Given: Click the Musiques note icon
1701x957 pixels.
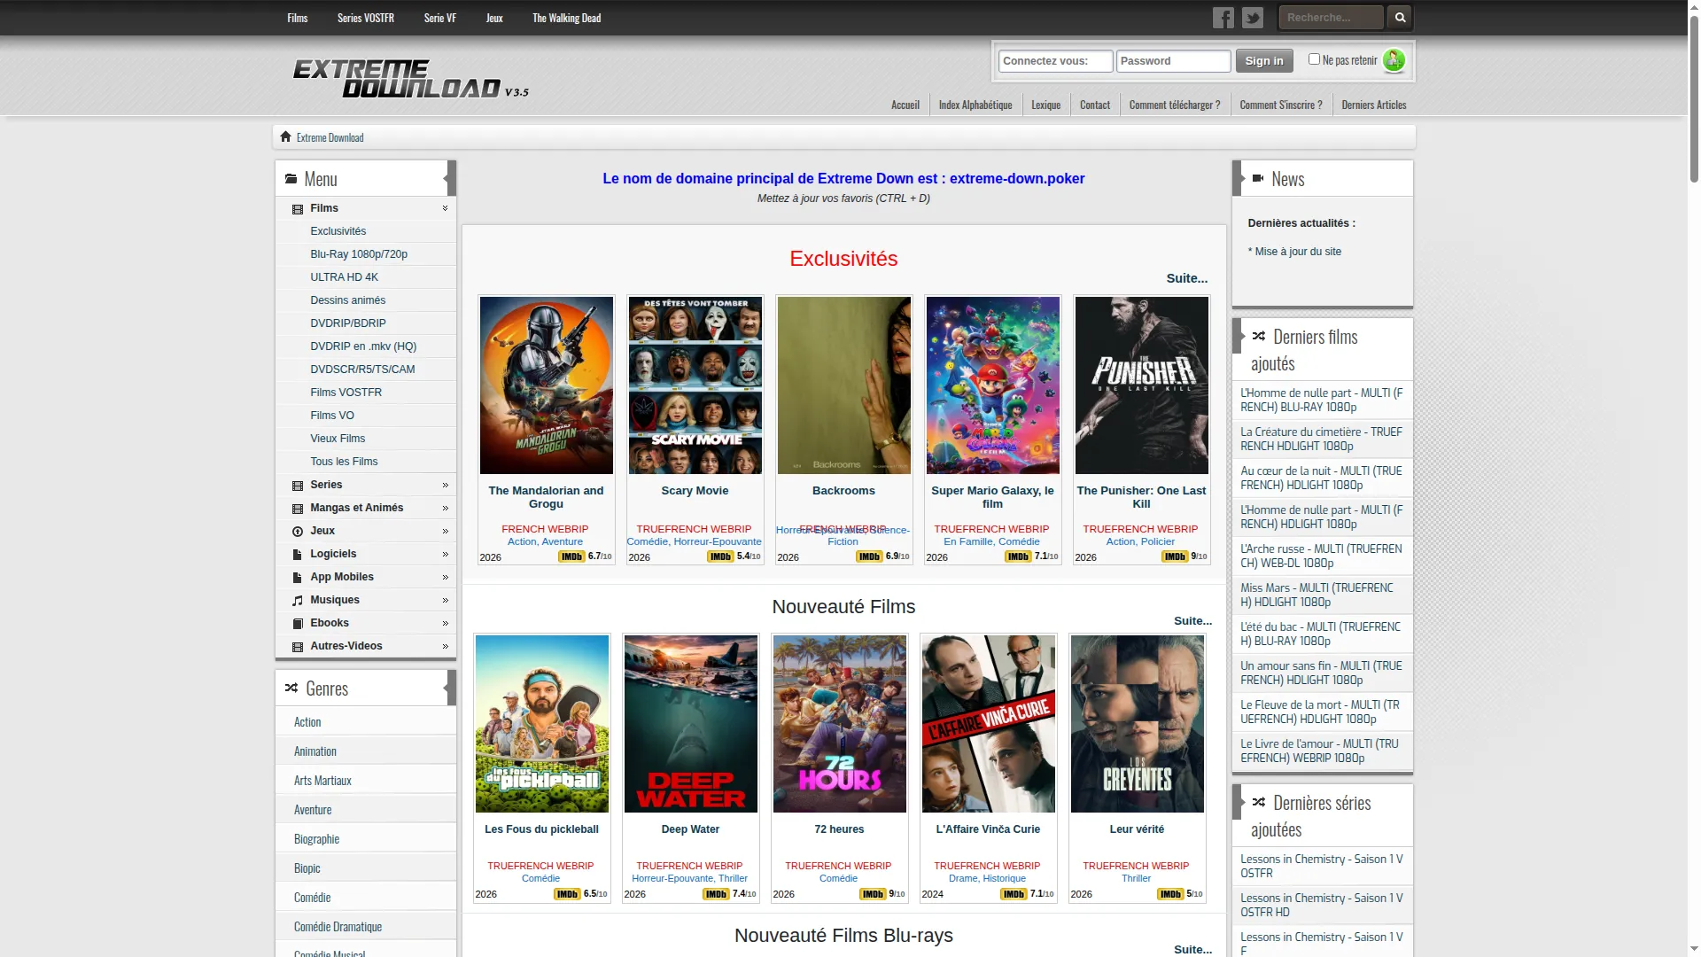Looking at the screenshot, I should [x=298, y=601].
